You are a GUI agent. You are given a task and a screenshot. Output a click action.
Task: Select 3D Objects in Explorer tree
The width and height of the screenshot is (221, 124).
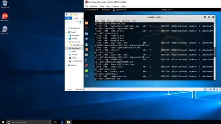click(74, 35)
